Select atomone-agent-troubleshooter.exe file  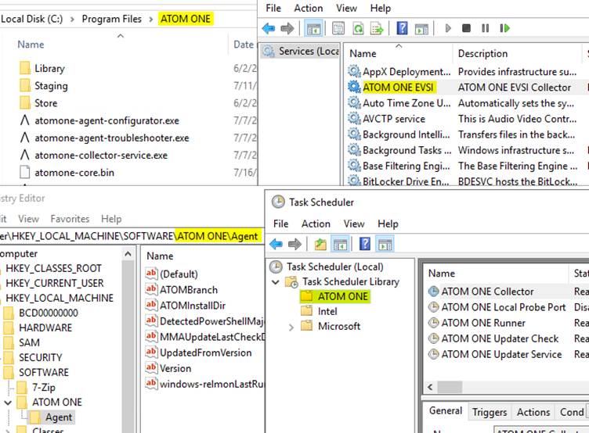coord(112,138)
